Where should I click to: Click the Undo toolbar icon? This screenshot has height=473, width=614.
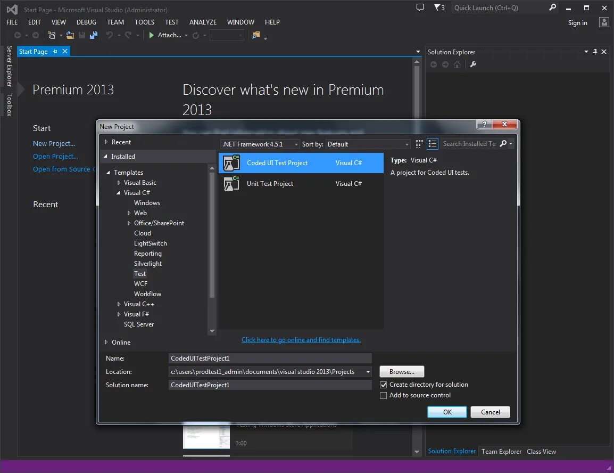(x=110, y=35)
